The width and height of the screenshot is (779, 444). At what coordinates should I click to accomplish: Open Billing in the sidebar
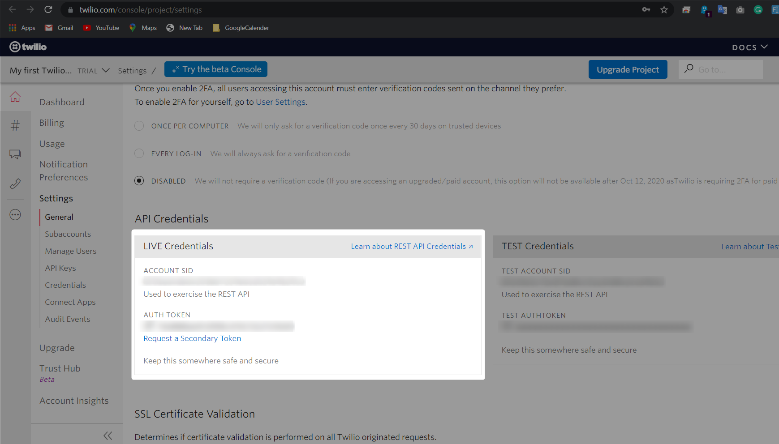[52, 123]
